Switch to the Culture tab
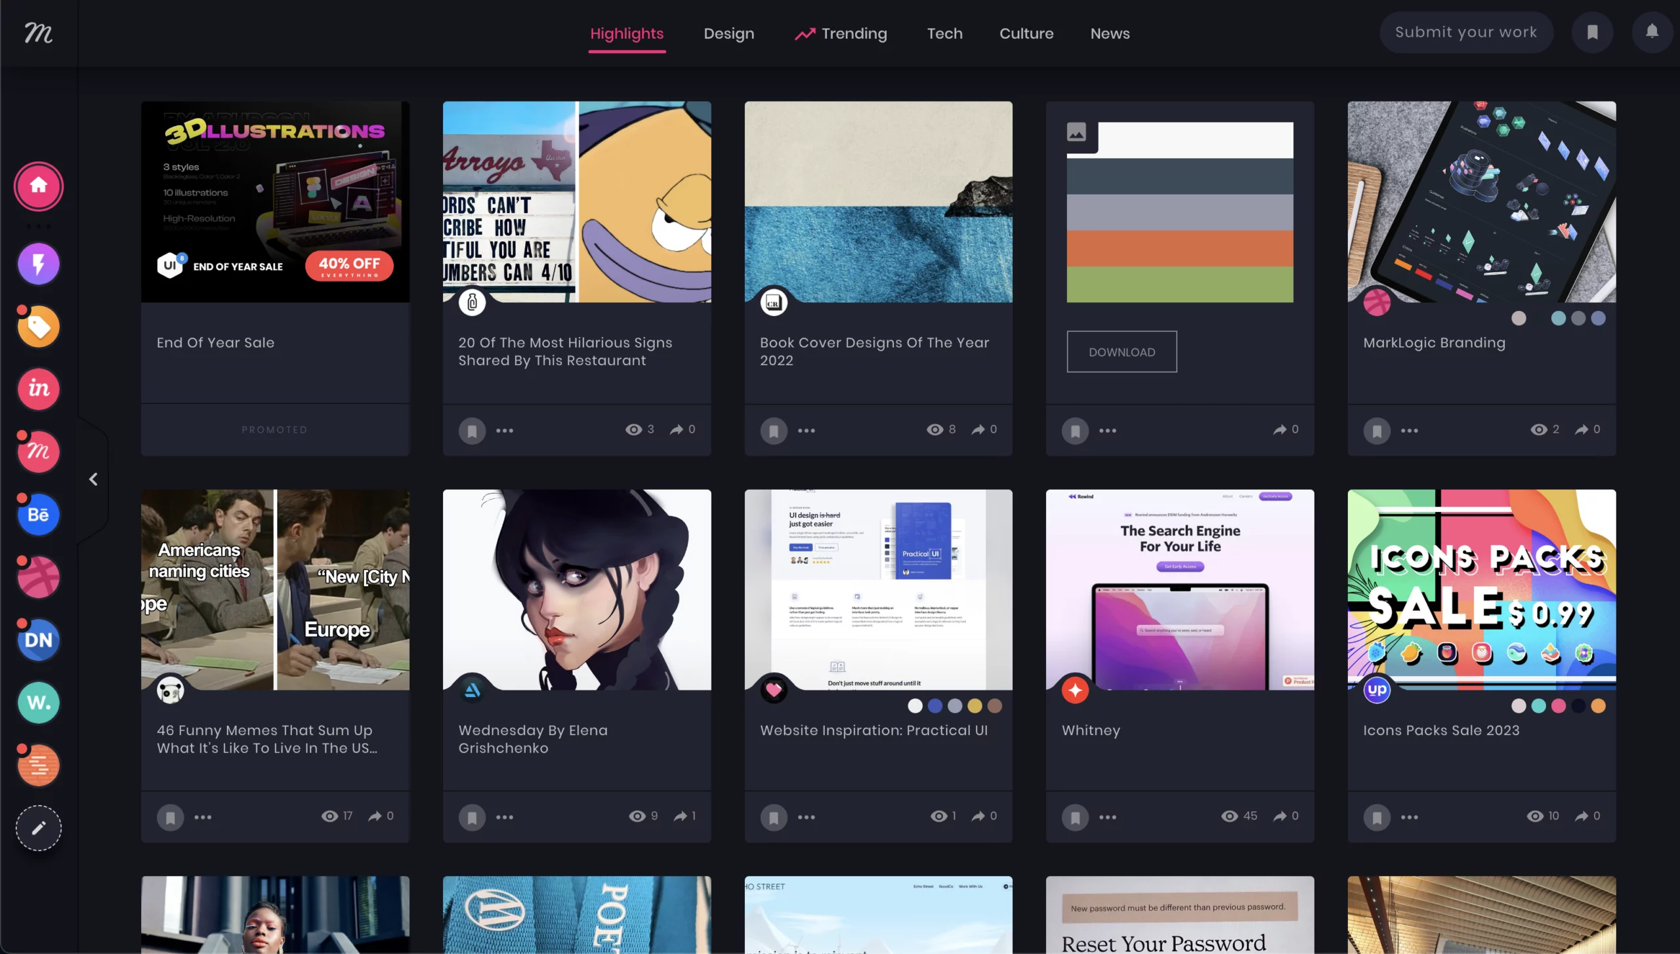 point(1026,33)
